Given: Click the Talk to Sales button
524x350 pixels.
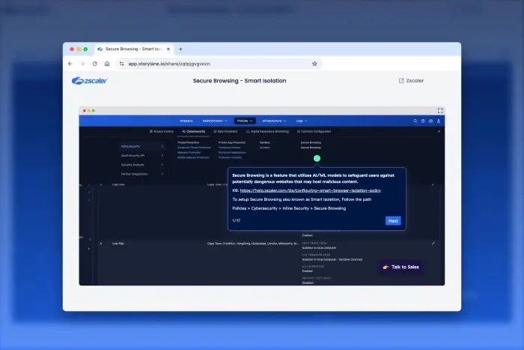Looking at the screenshot, I should [401, 267].
